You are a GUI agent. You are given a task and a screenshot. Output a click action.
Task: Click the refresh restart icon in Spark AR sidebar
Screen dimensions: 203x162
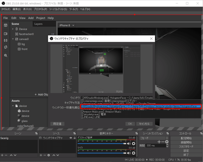click(6, 47)
